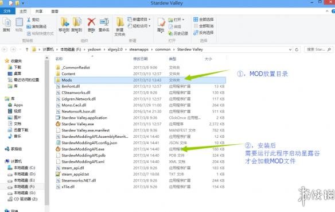The image size is (335, 212).
Task: Click steamapps in the address breadcrumb
Action: (x=139, y=49)
